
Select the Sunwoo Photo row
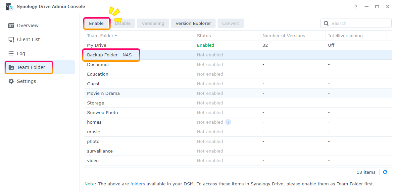pyautogui.click(x=238, y=112)
